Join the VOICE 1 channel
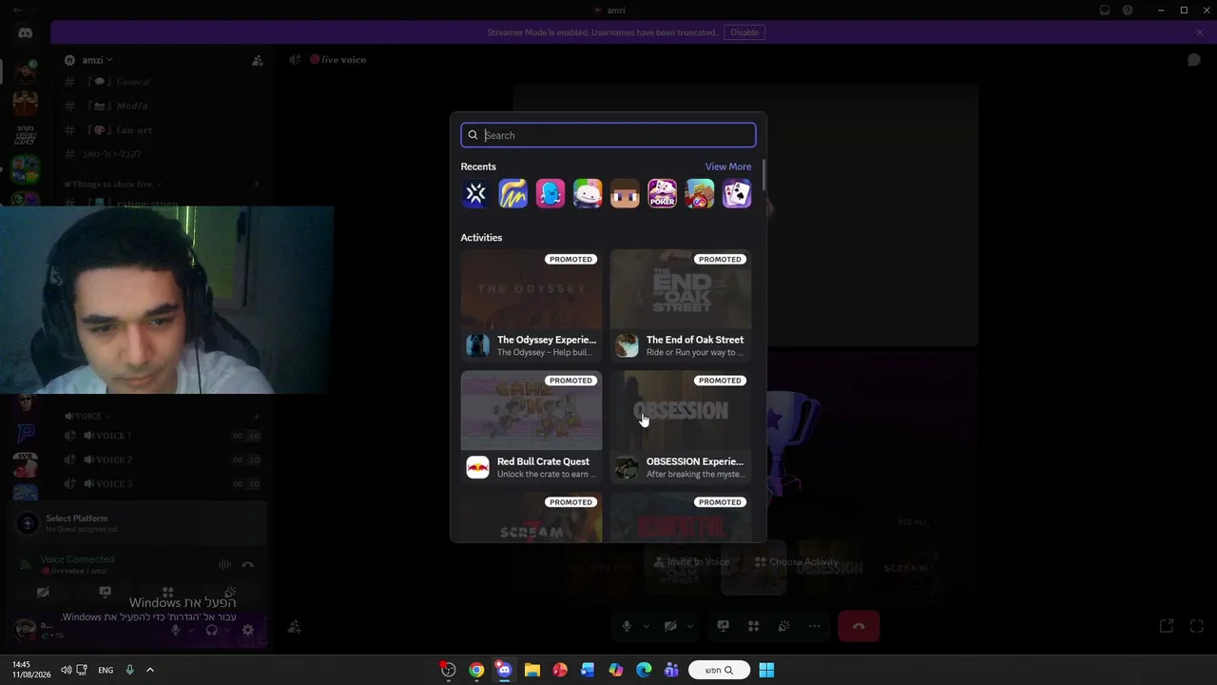This screenshot has height=685, width=1217. [x=160, y=436]
